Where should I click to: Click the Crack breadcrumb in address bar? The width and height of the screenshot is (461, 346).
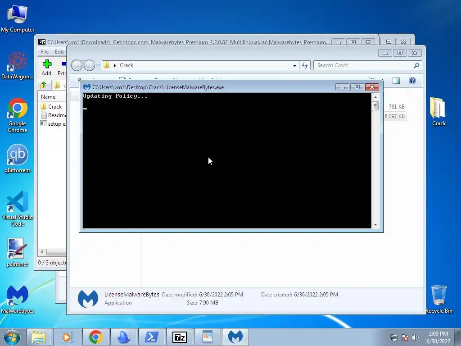tap(127, 65)
